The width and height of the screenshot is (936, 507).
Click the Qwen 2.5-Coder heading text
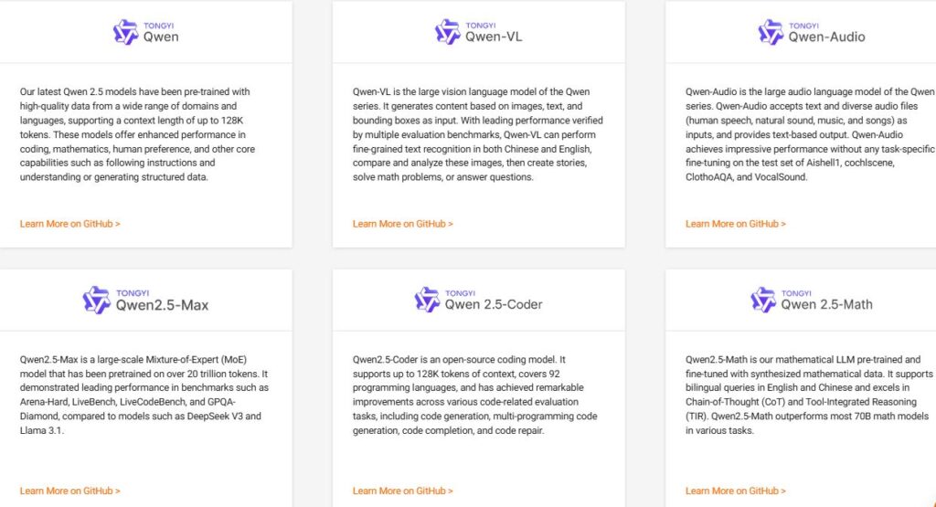[x=494, y=305]
